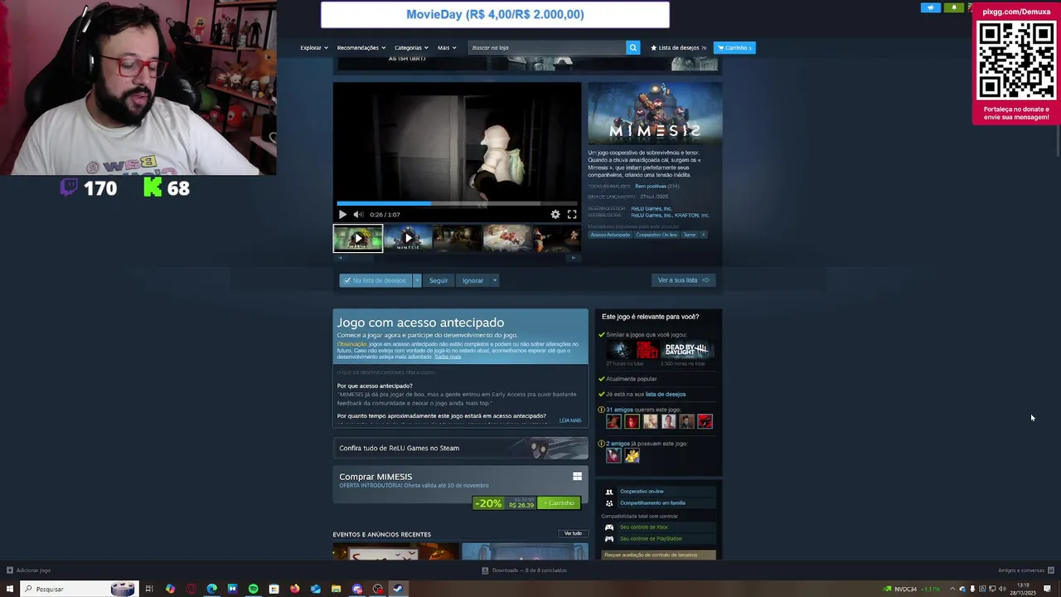Open Dead by Daylight similar game
Viewport: 1061px width, 597px height.
(686, 349)
